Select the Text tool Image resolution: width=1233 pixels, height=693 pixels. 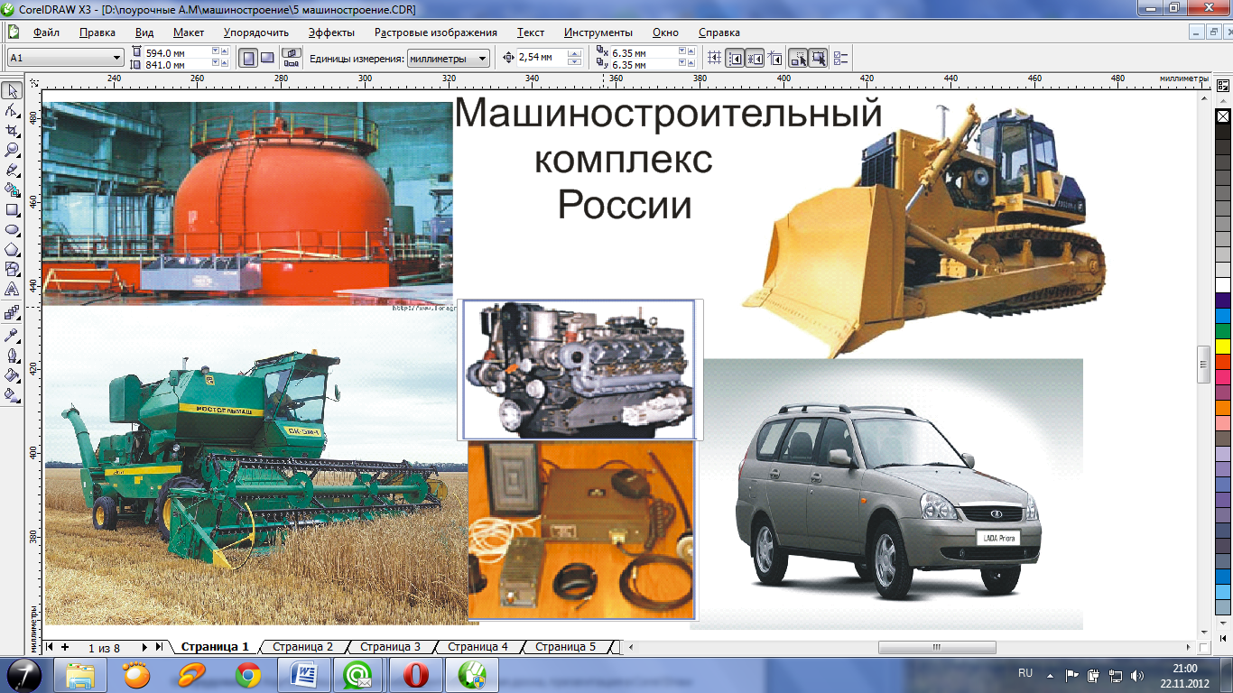(x=13, y=289)
